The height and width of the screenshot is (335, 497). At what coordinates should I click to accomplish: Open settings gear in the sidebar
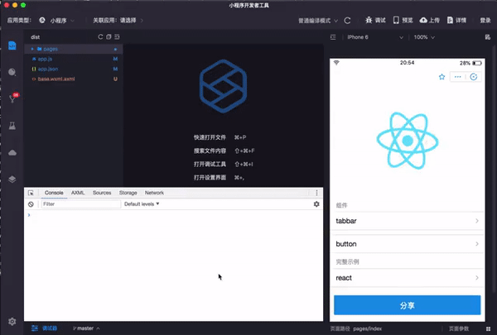(x=12, y=322)
